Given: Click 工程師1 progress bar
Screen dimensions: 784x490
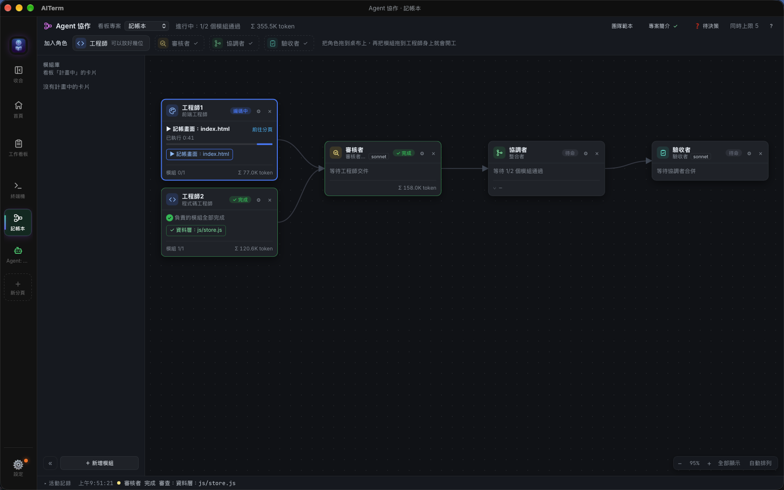Looking at the screenshot, I should [x=219, y=144].
